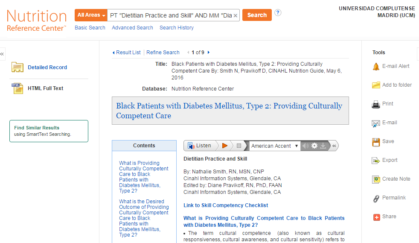Clear the search box text
419x243 pixels.
point(236,15)
